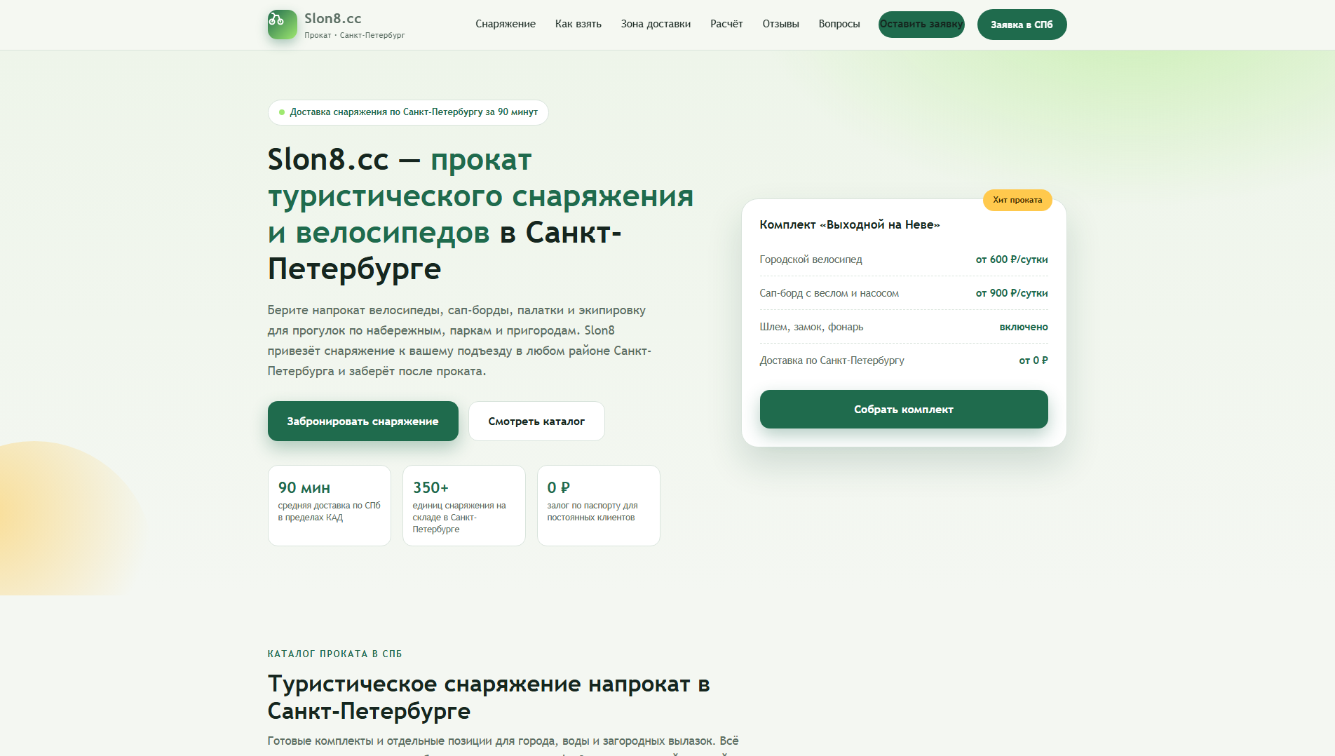Open Зона доставки navigation link
The height and width of the screenshot is (756, 1335).
click(x=656, y=24)
